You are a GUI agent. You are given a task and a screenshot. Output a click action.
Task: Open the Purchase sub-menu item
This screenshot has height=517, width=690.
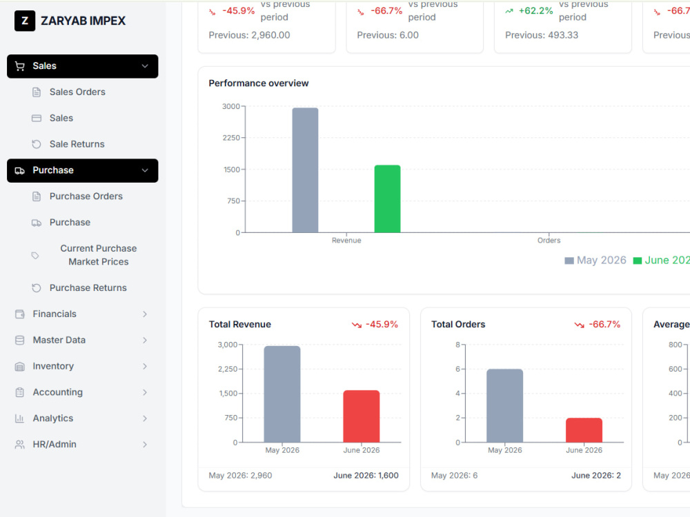click(70, 223)
